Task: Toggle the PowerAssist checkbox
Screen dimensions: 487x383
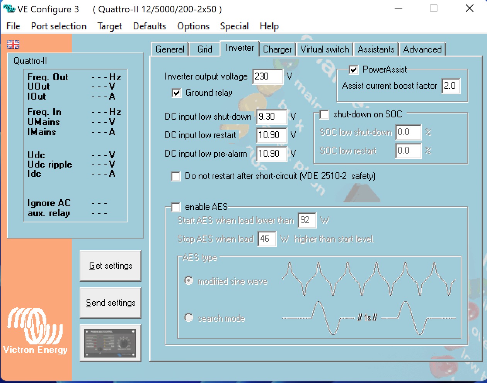Action: click(353, 70)
